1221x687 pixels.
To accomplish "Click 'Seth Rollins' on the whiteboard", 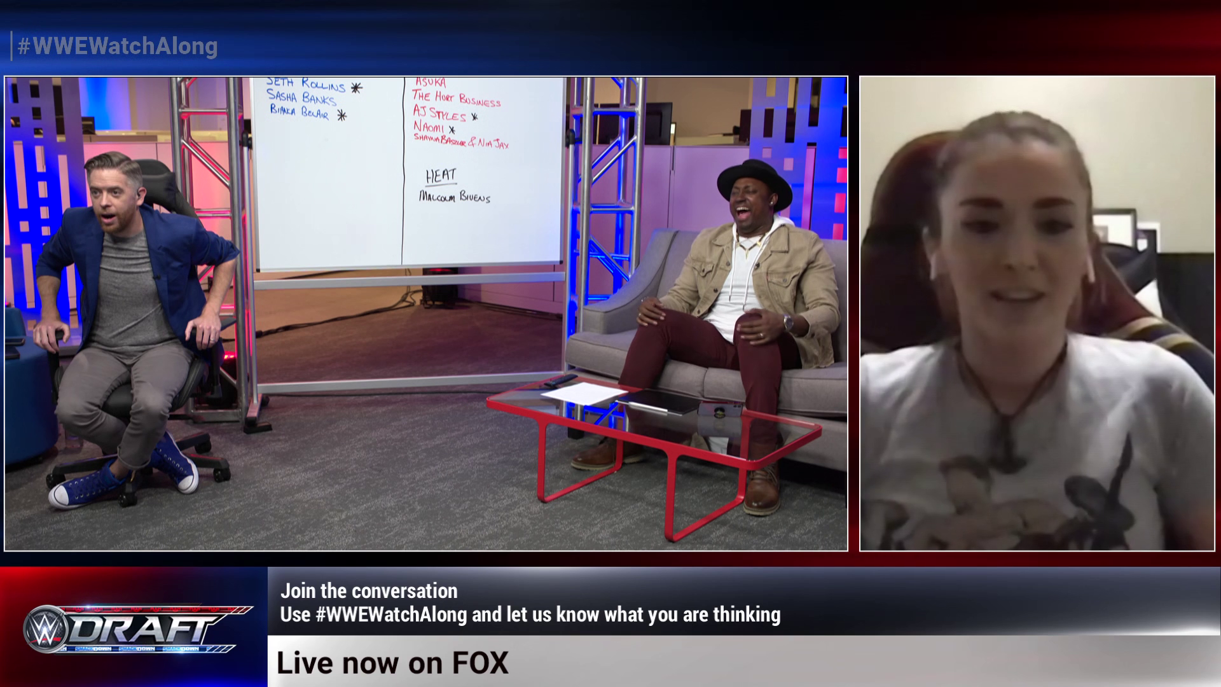I will coord(306,83).
